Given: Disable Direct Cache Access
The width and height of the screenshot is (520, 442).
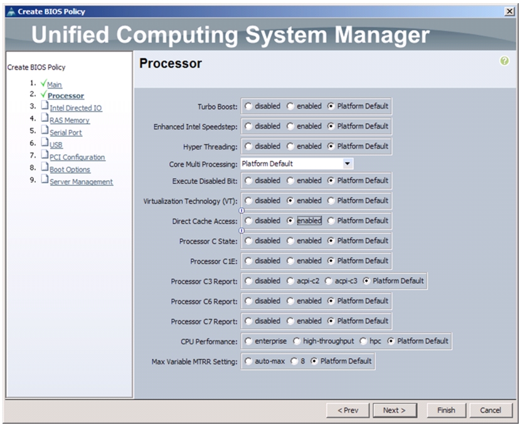Looking at the screenshot, I should (248, 220).
